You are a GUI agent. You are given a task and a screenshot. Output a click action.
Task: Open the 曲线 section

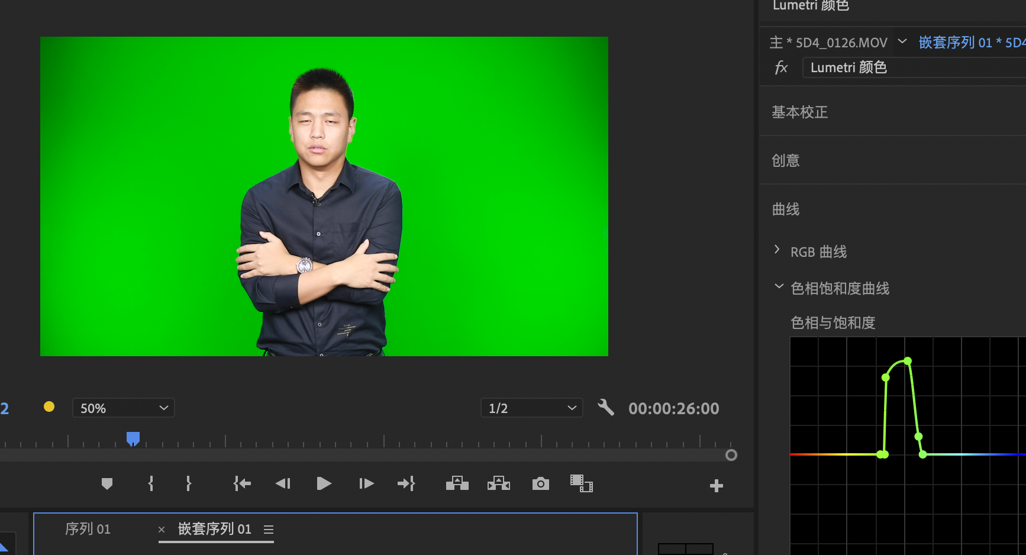(x=785, y=209)
